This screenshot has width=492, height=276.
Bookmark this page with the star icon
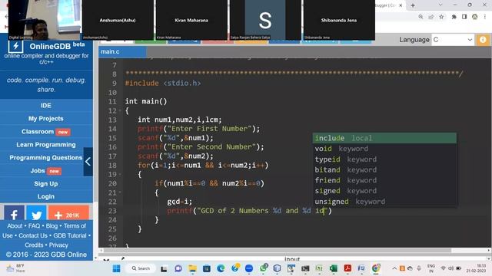[441, 17]
